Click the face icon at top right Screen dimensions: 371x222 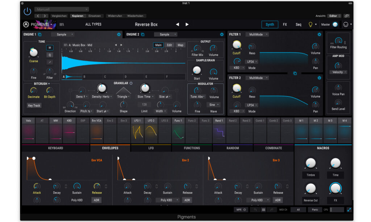coord(346,24)
